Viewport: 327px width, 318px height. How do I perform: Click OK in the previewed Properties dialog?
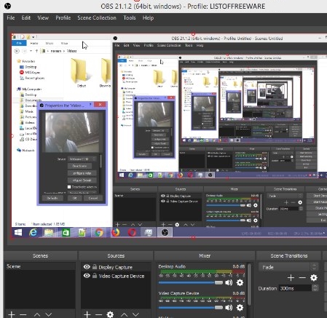[x=75, y=198]
